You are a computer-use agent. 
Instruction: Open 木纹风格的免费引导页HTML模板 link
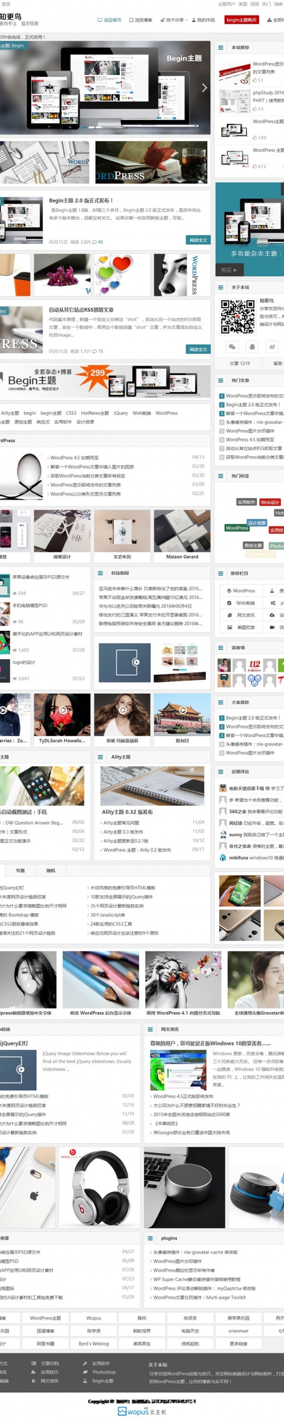pos(123,888)
